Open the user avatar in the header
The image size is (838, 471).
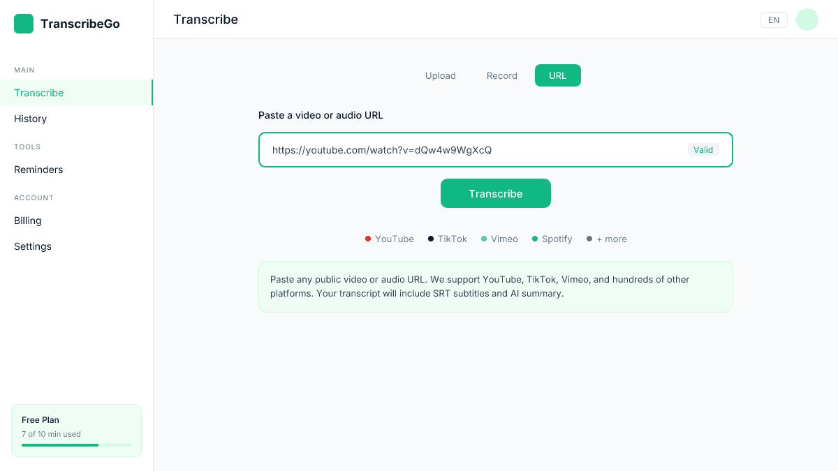[x=807, y=20]
